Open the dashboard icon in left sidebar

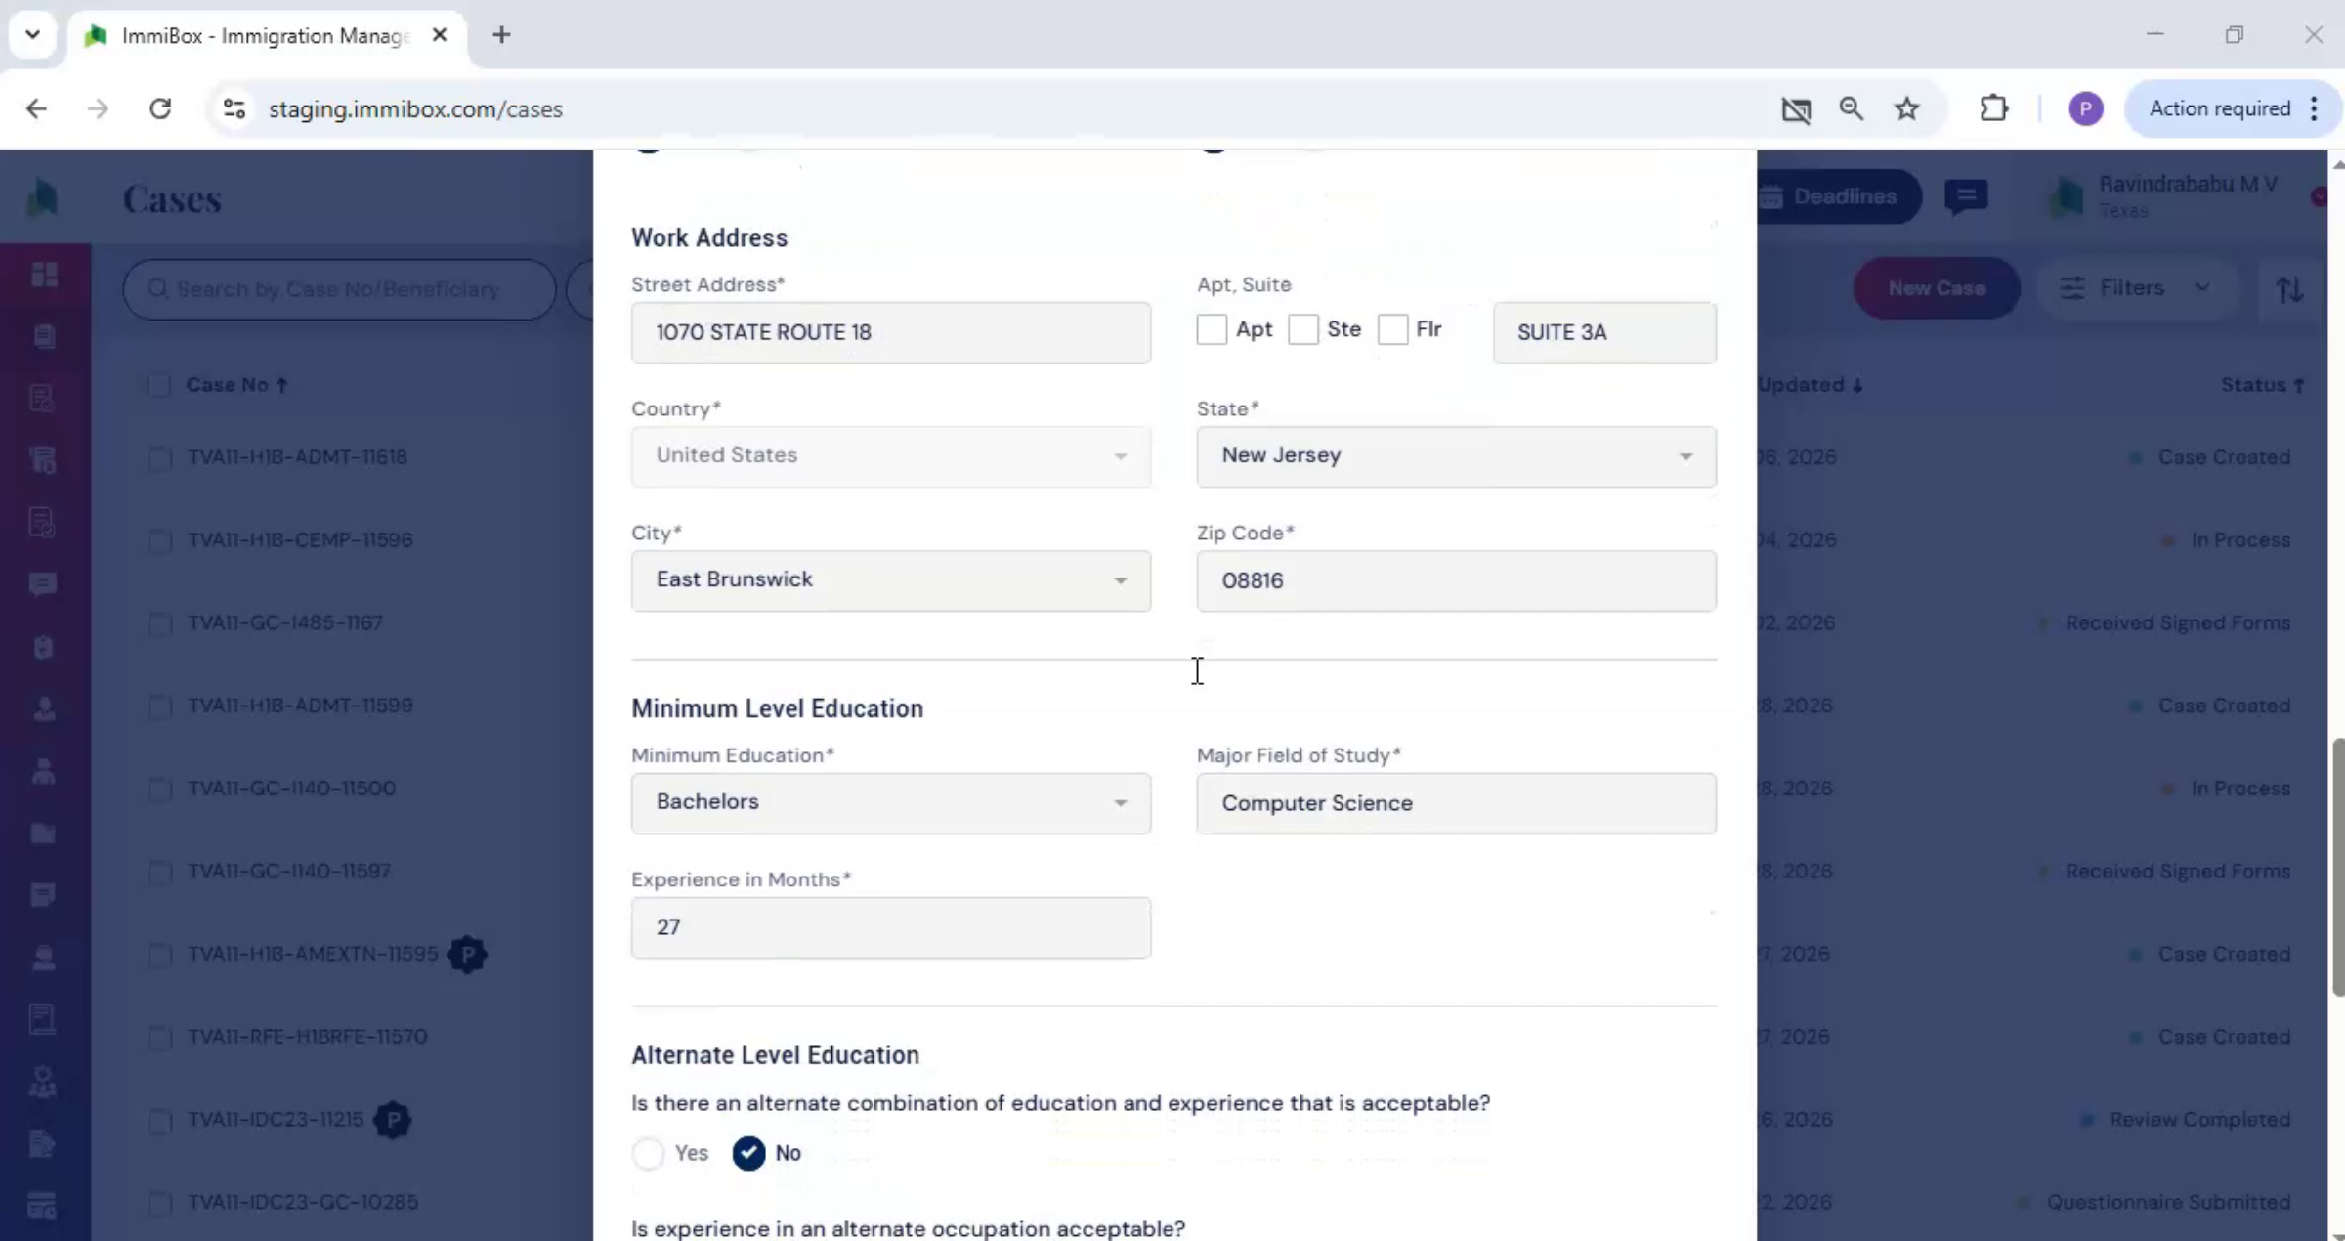[44, 275]
